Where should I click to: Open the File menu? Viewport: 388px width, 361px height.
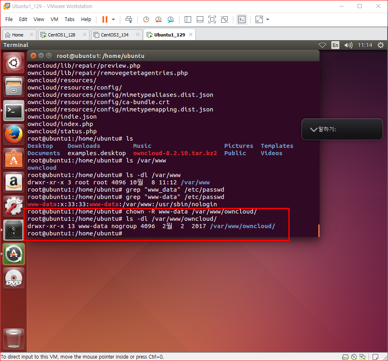tap(9, 19)
